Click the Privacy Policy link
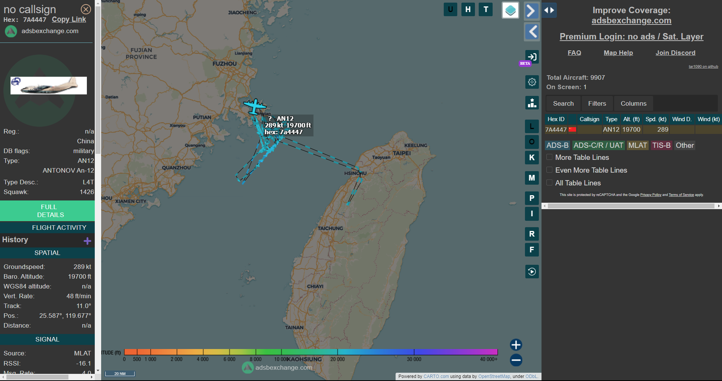Viewport: 722px width, 381px height. 651,195
